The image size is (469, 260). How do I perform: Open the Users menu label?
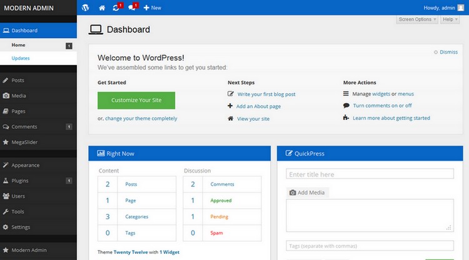click(18, 196)
